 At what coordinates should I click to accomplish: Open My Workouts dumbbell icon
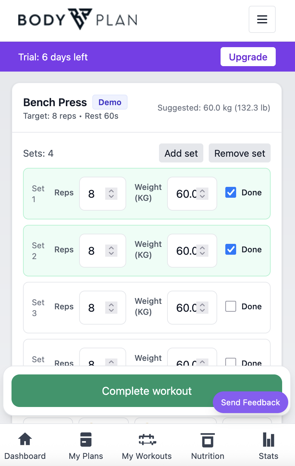click(x=147, y=440)
